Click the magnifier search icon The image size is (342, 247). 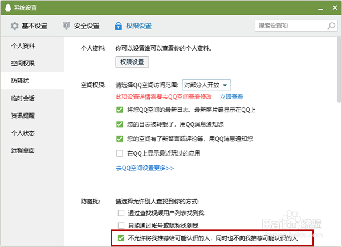click(331, 26)
